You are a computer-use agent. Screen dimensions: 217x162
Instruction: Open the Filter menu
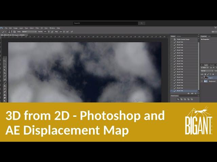point(37,28)
